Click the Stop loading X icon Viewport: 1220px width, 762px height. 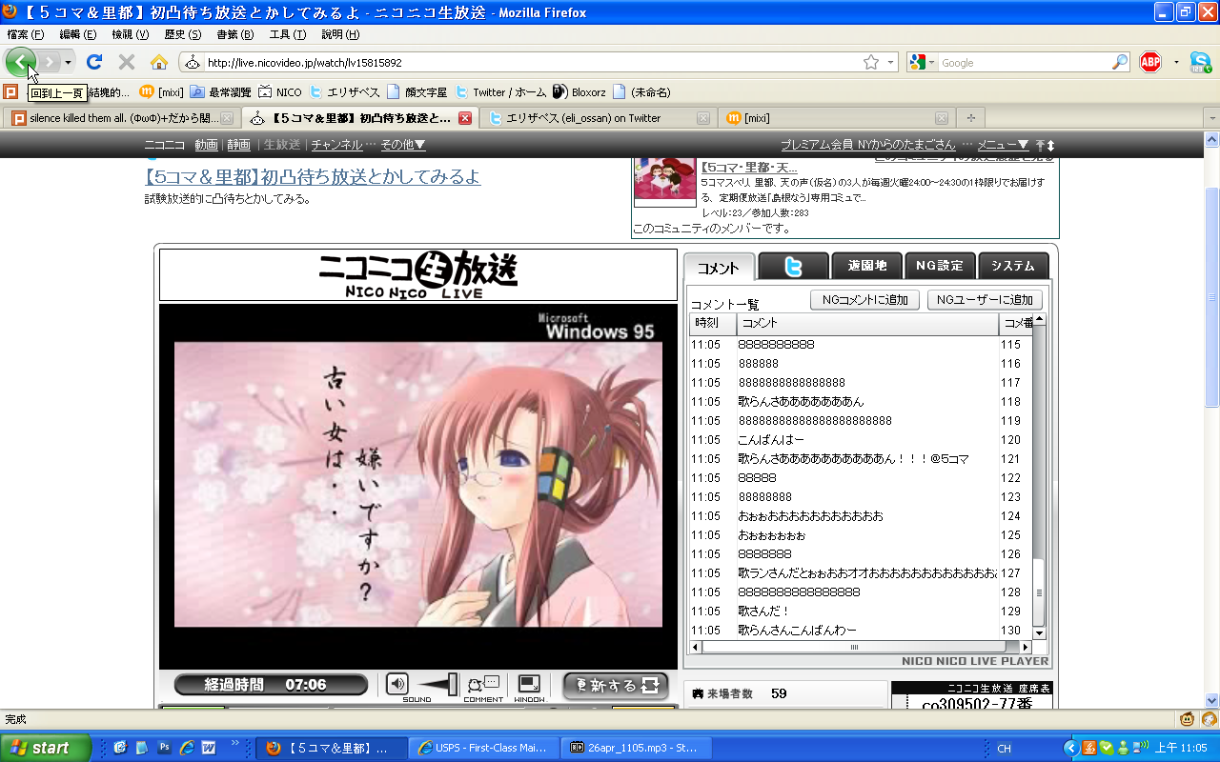pyautogui.click(x=126, y=63)
